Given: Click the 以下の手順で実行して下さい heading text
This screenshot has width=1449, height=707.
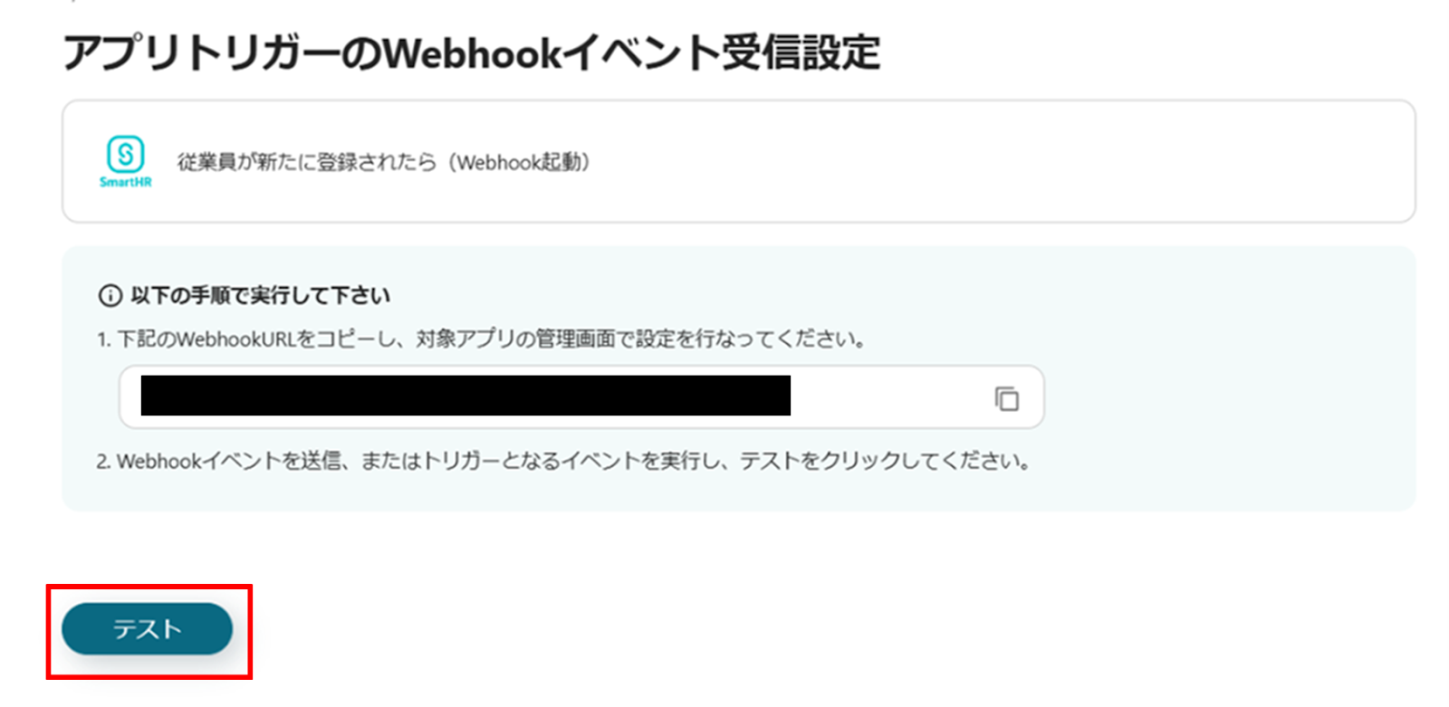Looking at the screenshot, I should pyautogui.click(x=261, y=296).
